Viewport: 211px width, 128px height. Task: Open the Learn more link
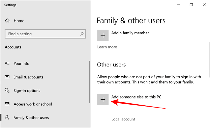[x=107, y=47]
